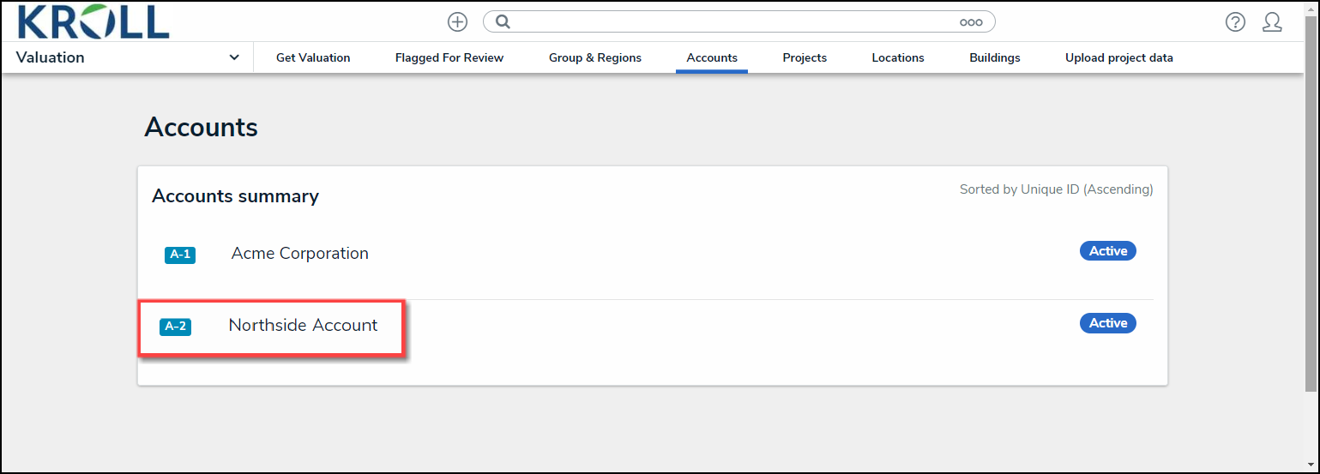Screen dimensions: 1320x474
Task: Open the help question mark icon
Action: [x=1235, y=22]
